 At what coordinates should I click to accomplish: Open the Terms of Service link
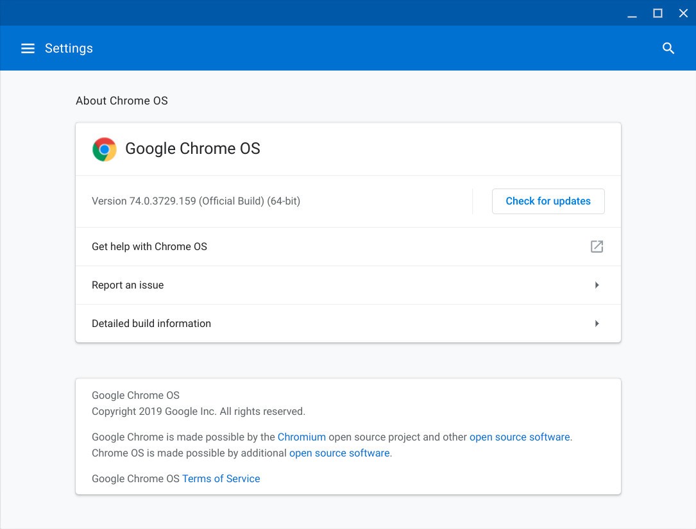[221, 479]
